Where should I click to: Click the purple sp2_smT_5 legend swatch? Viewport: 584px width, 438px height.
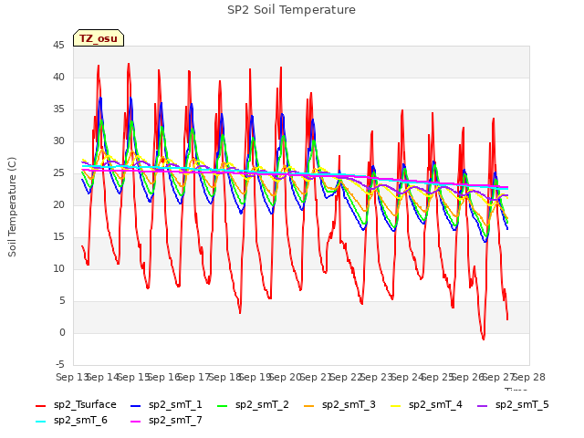(483, 405)
